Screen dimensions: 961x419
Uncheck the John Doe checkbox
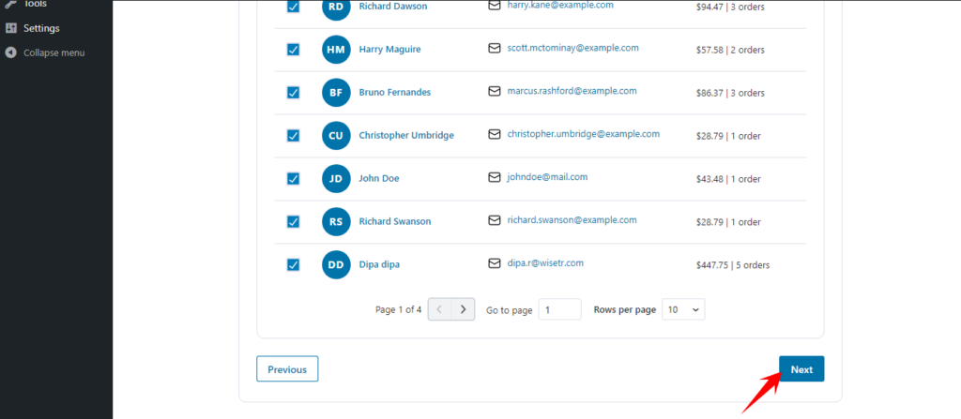pos(293,179)
